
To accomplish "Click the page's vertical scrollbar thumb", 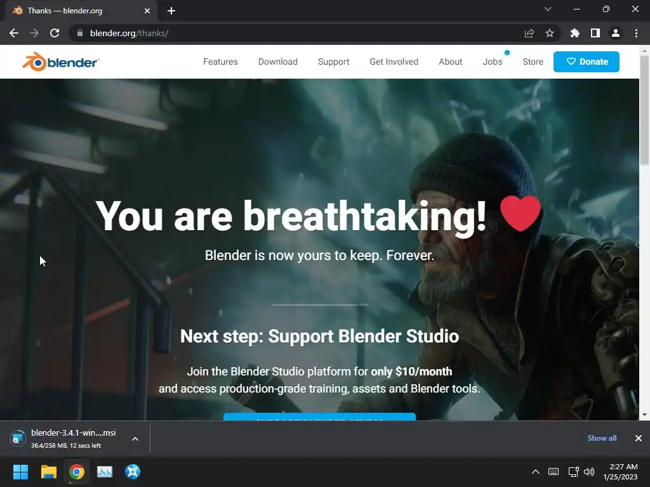I will [x=644, y=109].
